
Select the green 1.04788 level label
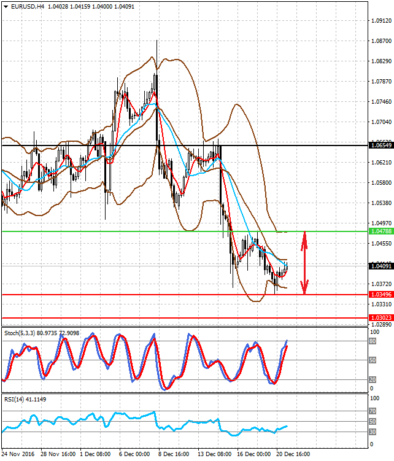click(381, 231)
